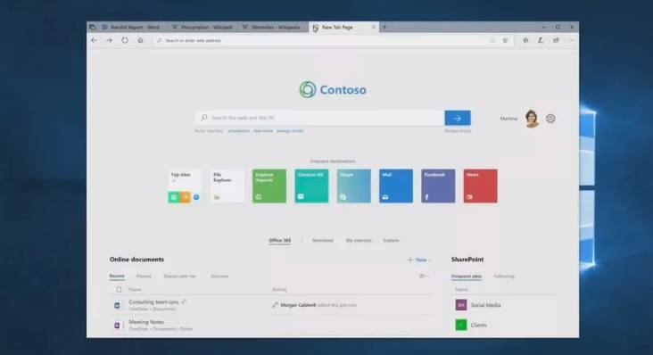Switch to Precipitation - Wikipedia browser tab
This screenshot has height=355, width=653.
coord(203,27)
